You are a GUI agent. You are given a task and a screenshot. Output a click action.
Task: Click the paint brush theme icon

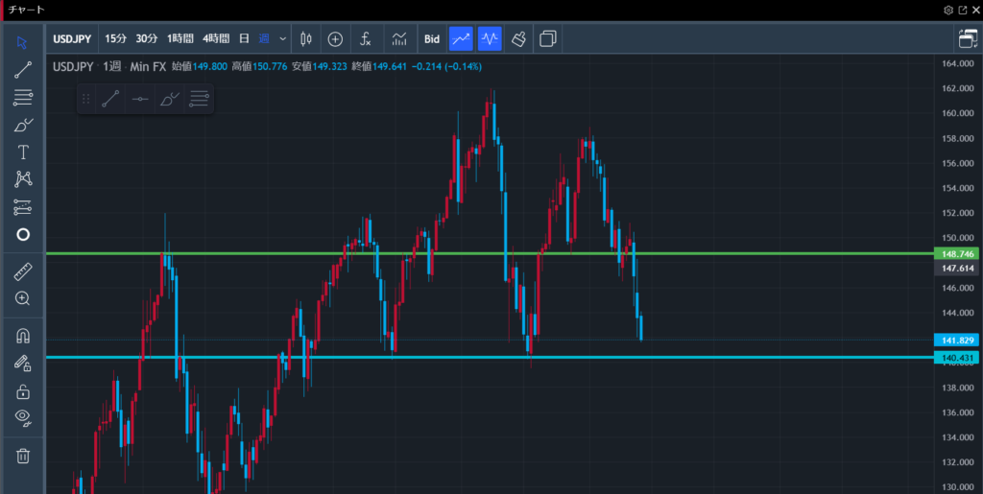pyautogui.click(x=518, y=38)
